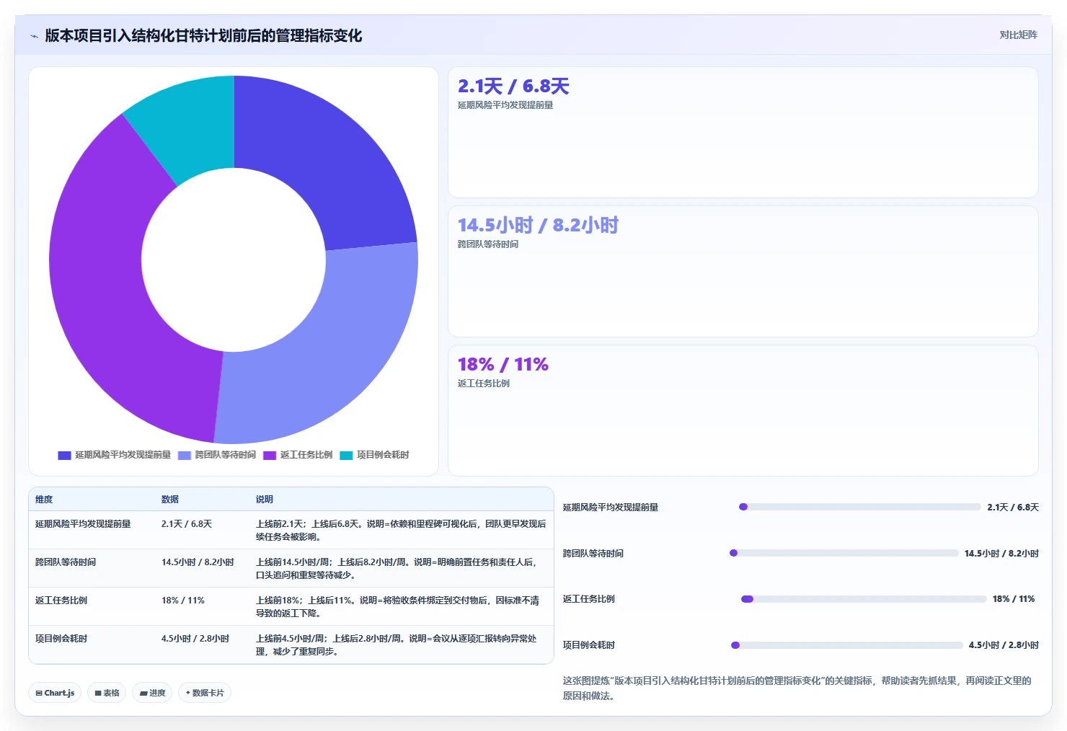
Task: Click progress label 延期风险平均发现提前量
Action: (611, 508)
